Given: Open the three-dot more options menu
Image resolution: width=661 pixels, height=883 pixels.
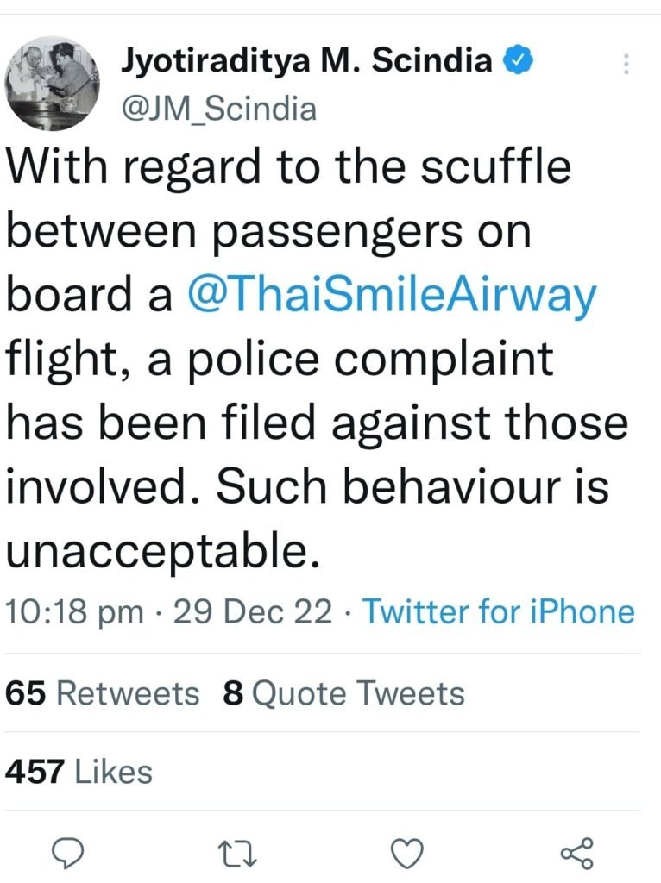Looking at the screenshot, I should [x=626, y=64].
